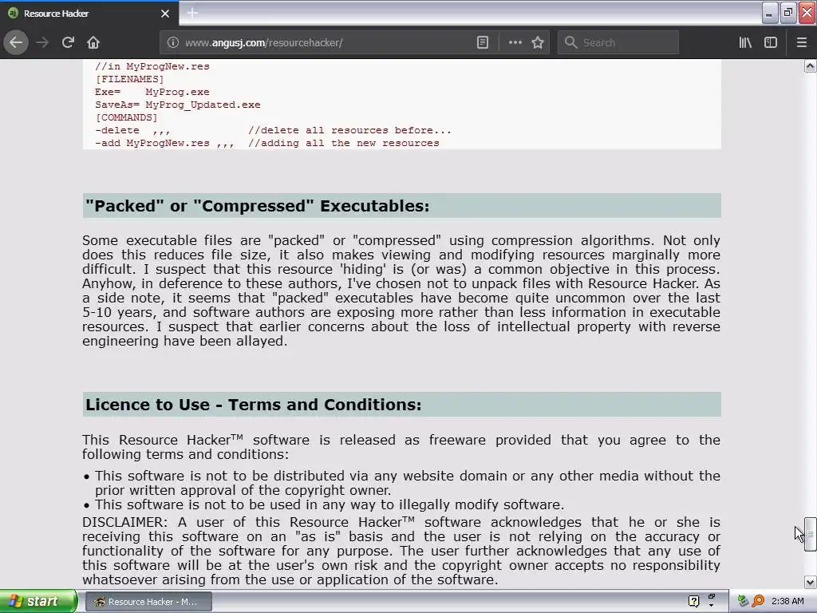Reload the current page
Image resolution: width=817 pixels, height=613 pixels.
68,42
